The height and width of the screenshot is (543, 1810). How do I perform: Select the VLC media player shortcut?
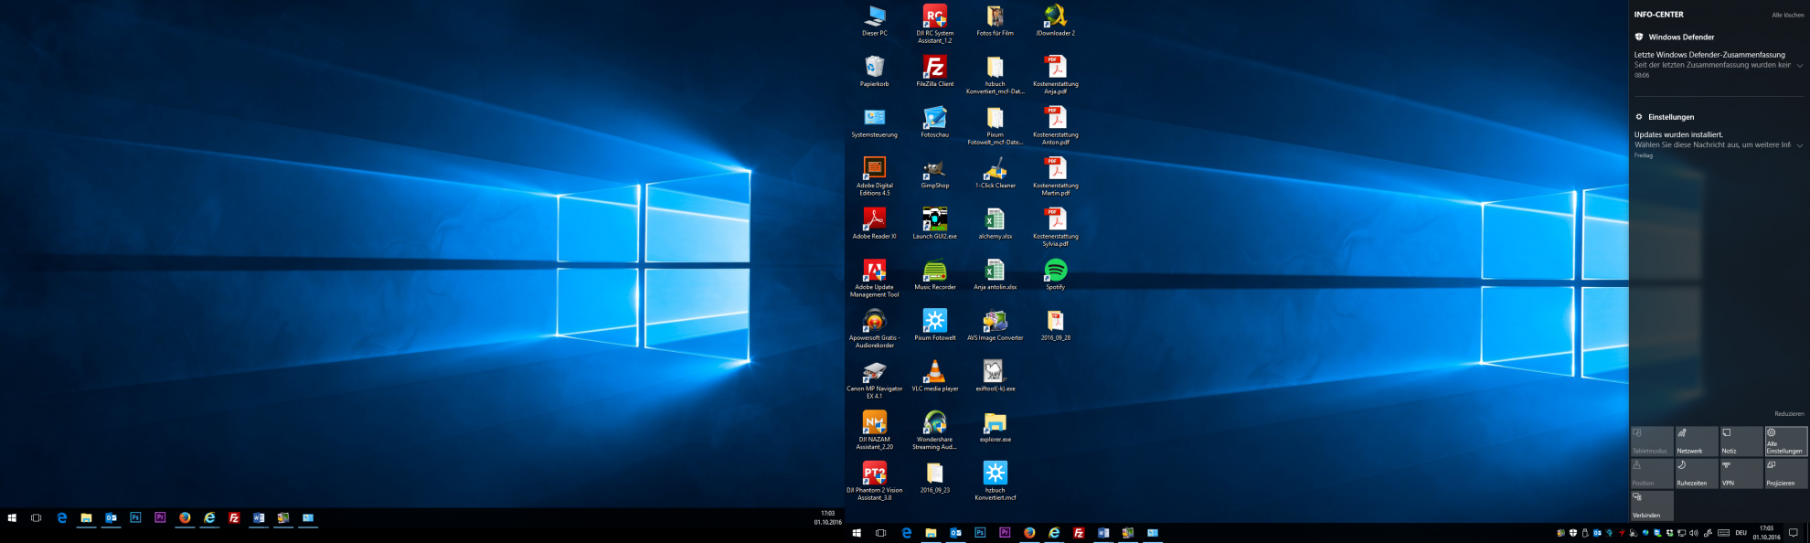coord(935,377)
